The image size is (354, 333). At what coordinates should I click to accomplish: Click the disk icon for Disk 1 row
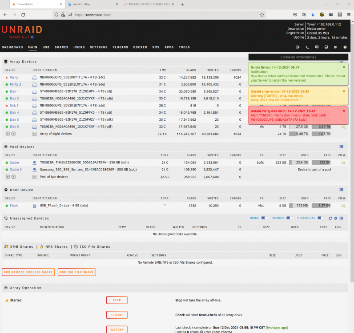(34, 91)
